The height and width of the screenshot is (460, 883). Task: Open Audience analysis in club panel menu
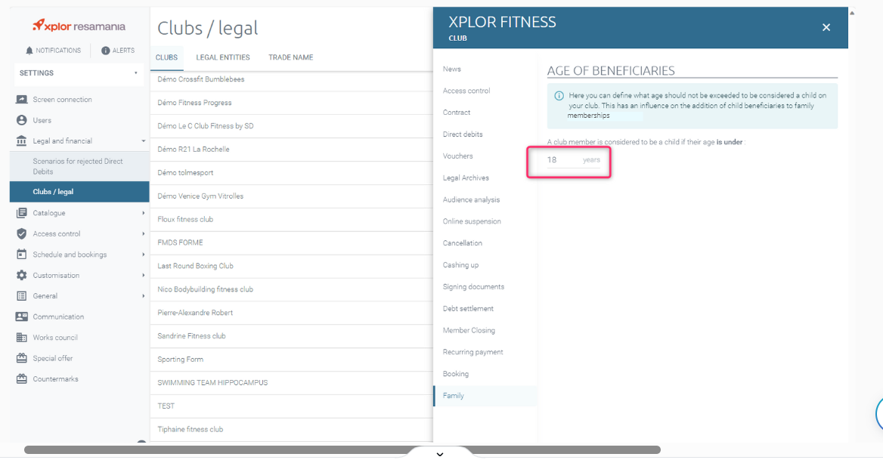(x=471, y=199)
